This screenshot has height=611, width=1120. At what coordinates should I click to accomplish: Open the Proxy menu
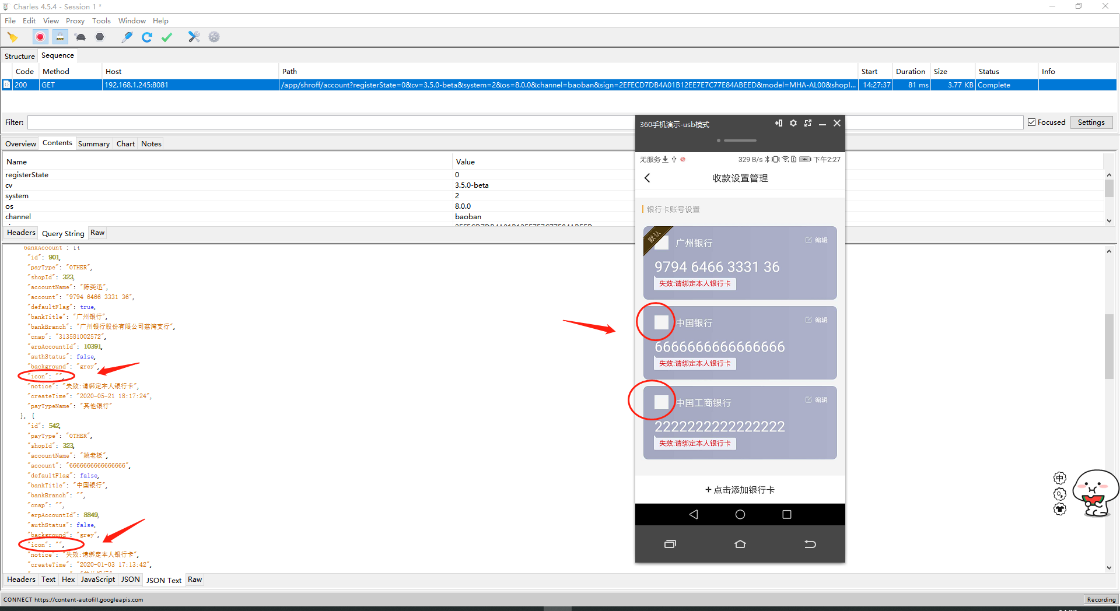click(x=75, y=21)
